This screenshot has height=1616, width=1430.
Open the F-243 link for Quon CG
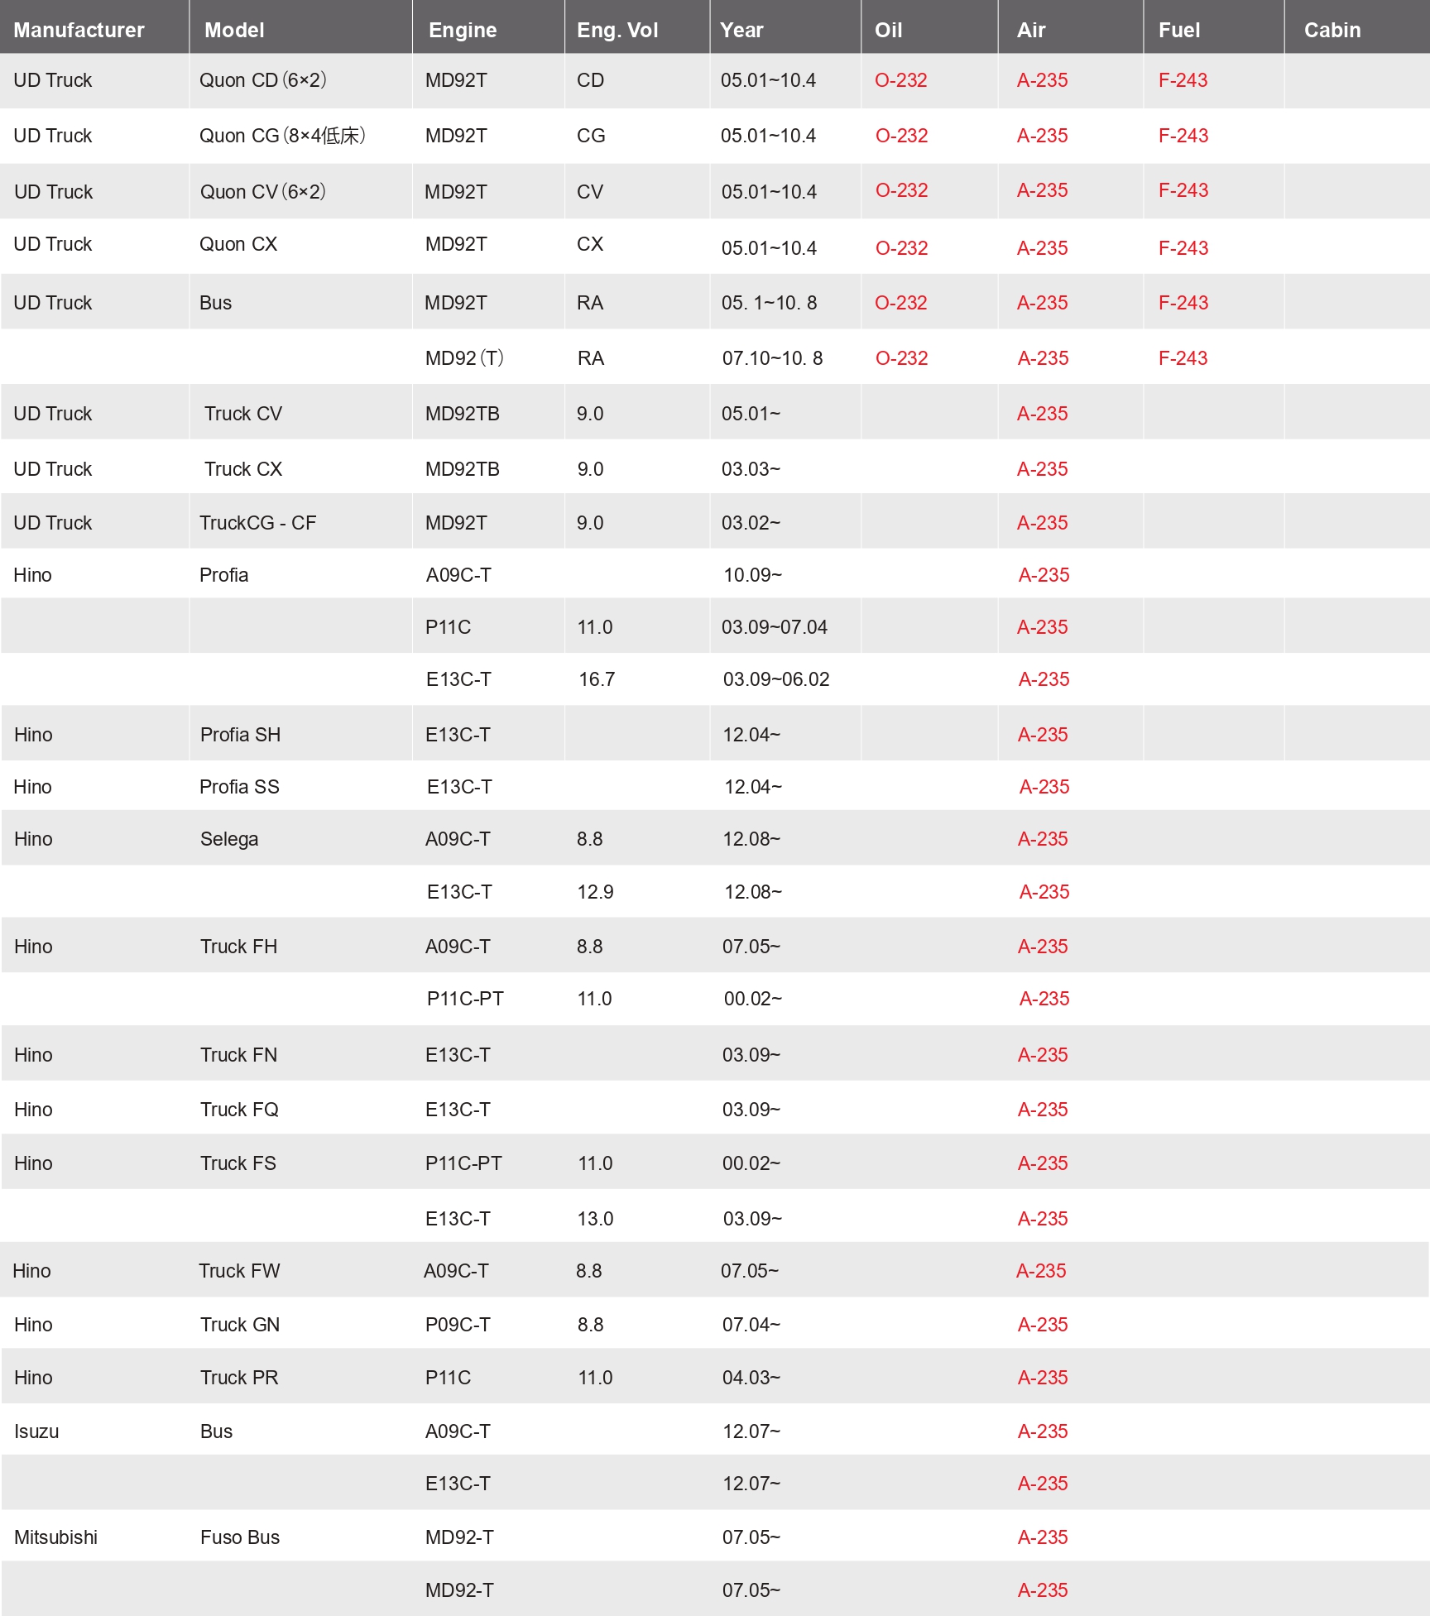point(1183,136)
